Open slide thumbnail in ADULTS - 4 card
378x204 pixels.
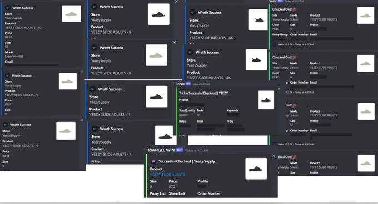(166, 135)
